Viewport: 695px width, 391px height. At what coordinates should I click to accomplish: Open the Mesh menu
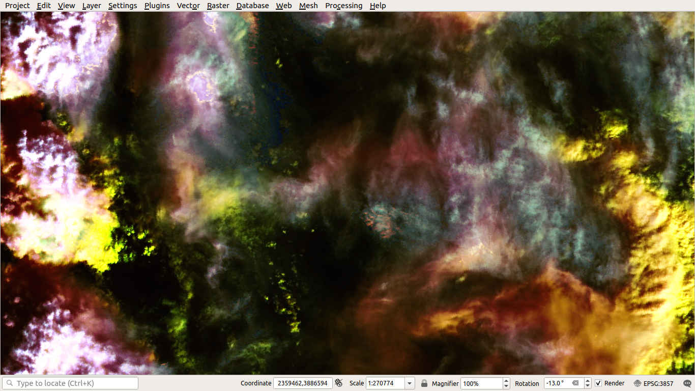pos(308,6)
